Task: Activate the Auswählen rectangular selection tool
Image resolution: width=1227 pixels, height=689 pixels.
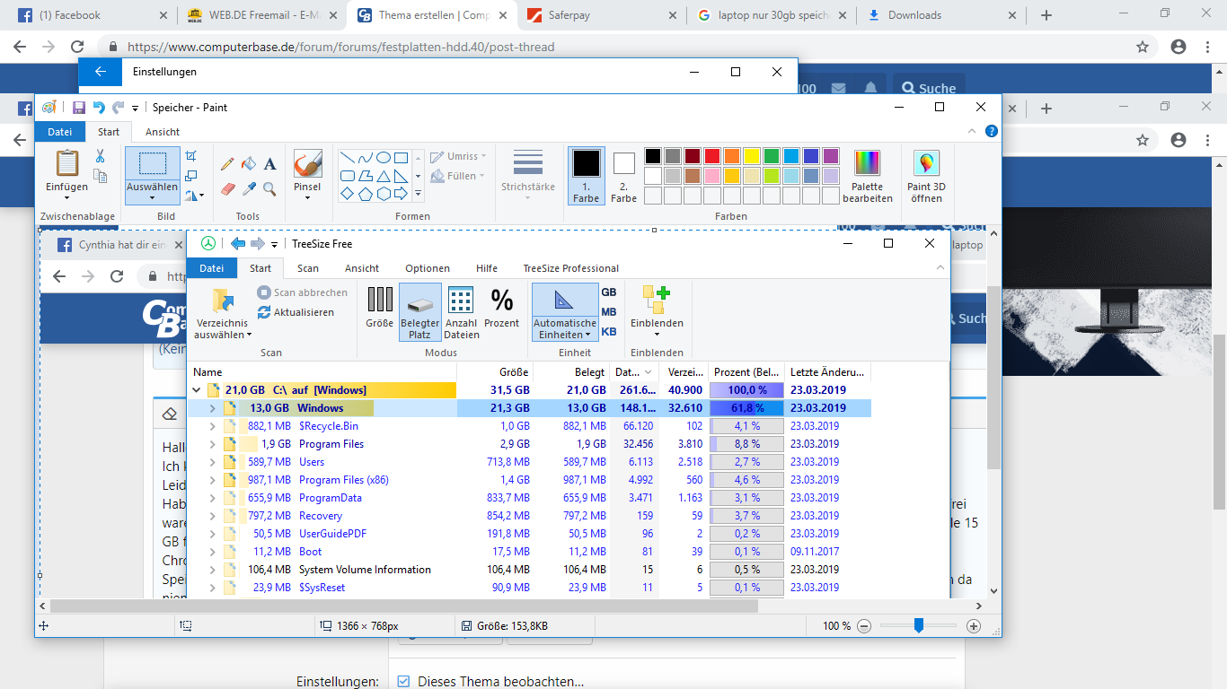Action: (152, 163)
